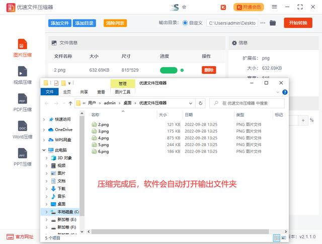Expand 本地磁盘 (C:) node

tap(47, 212)
